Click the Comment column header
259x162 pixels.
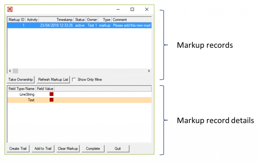119,19
